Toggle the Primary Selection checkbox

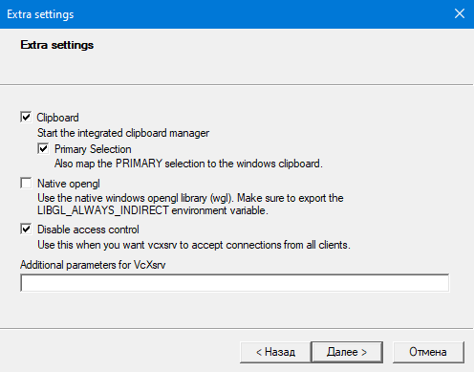(x=43, y=148)
